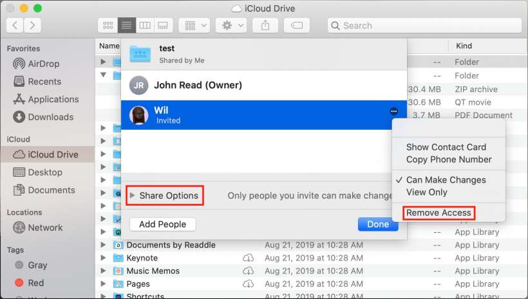Select the Gray tag
This screenshot has width=528, height=299.
point(31,265)
